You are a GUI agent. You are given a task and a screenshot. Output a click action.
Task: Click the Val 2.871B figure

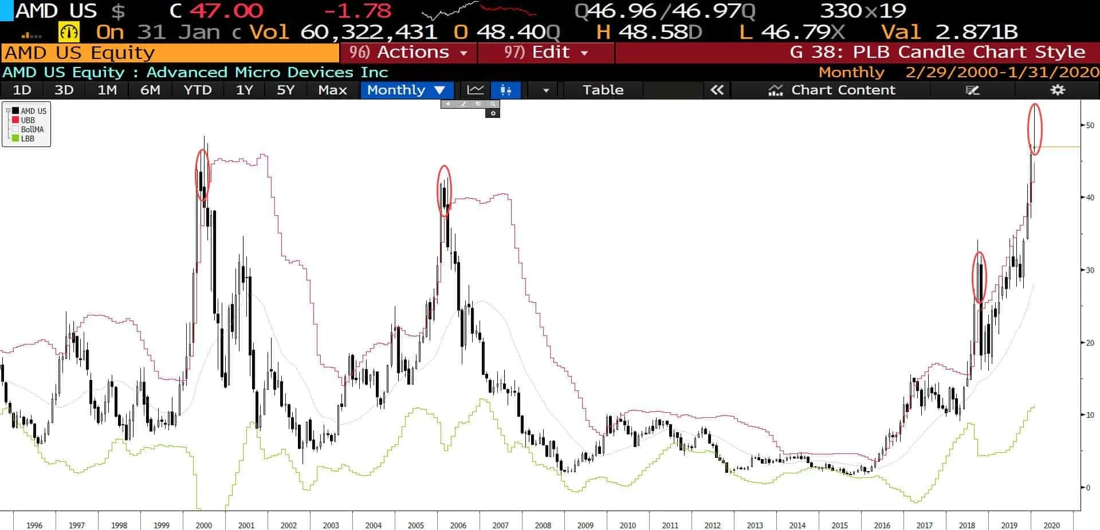pos(949,32)
